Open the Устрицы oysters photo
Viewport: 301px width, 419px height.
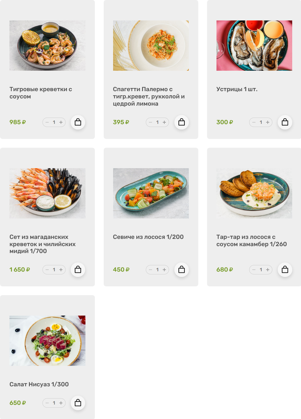[254, 46]
